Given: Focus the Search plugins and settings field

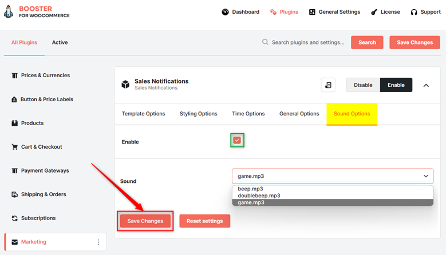Looking at the screenshot, I should coord(308,42).
